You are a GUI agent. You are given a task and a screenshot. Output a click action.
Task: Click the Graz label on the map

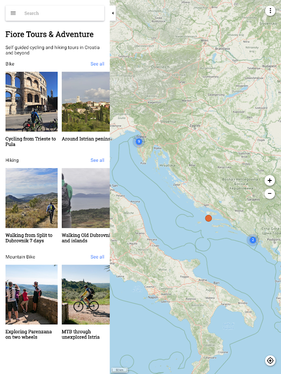(182, 82)
